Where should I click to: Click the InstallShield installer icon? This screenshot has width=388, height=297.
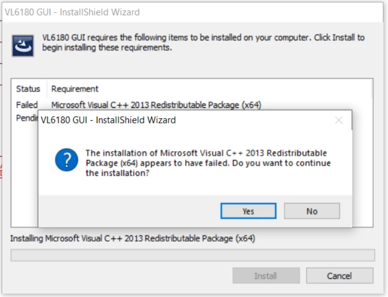(x=23, y=46)
